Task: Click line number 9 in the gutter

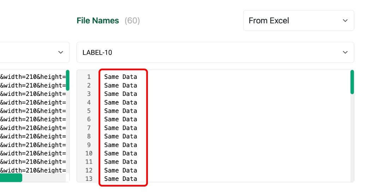Action: click(89, 145)
